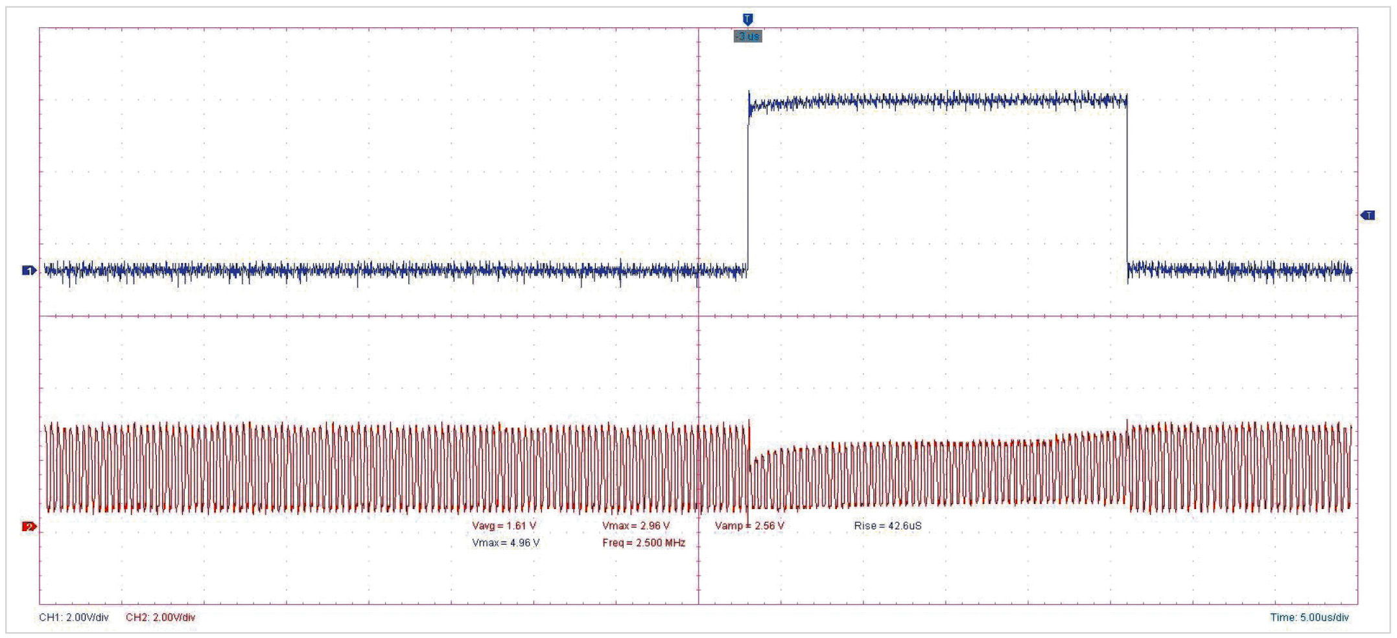Click the CH1: 2.00V/div scale label
The width and height of the screenshot is (1397, 638).
tap(74, 617)
